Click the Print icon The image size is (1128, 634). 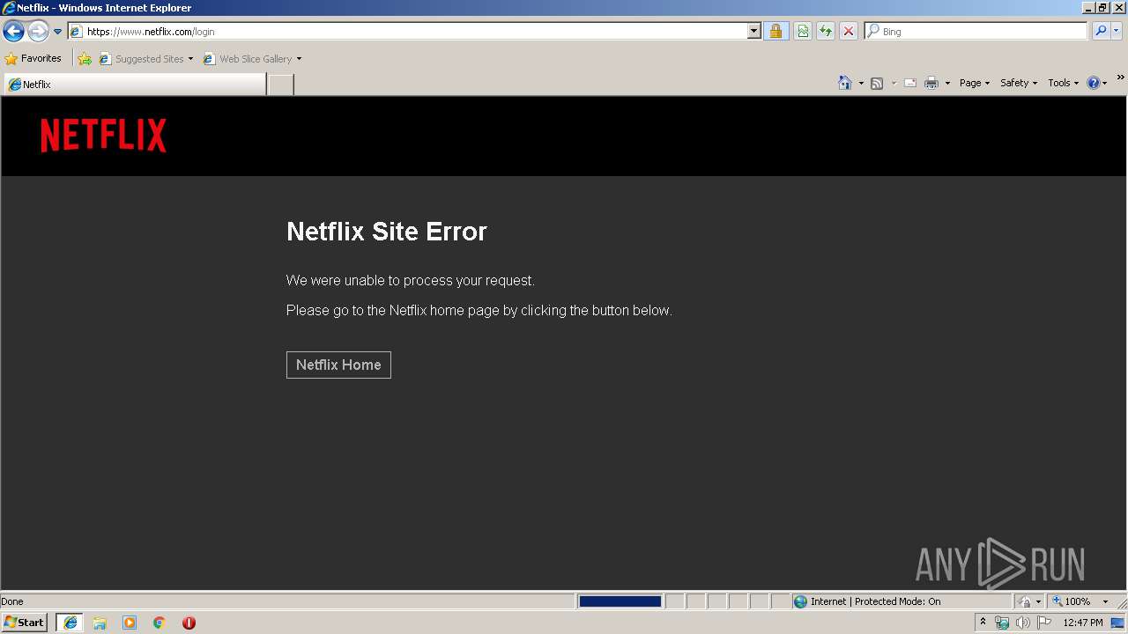931,83
